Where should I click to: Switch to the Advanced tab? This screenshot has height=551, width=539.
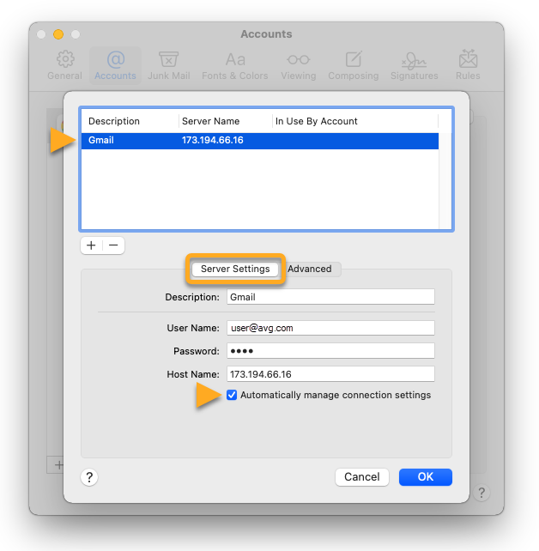pos(310,269)
